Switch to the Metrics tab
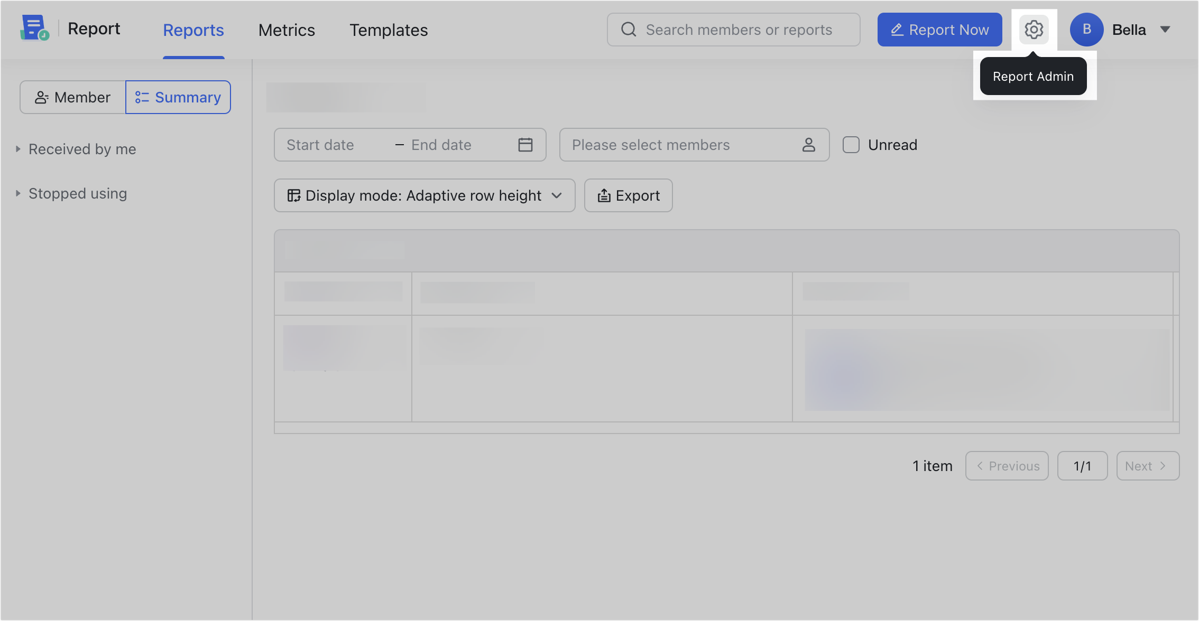1199x621 pixels. pos(286,30)
